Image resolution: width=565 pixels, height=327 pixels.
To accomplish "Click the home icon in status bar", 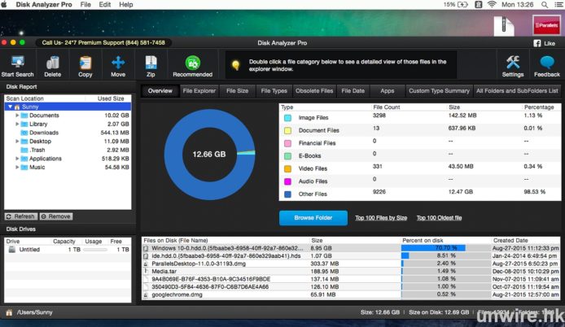I will [x=9, y=312].
